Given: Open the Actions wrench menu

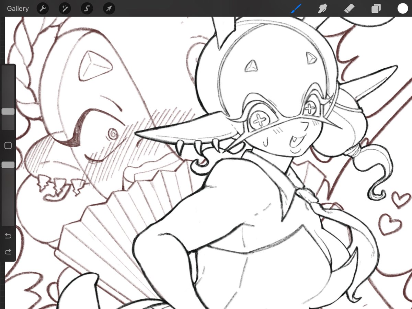Looking at the screenshot, I should 42,9.
